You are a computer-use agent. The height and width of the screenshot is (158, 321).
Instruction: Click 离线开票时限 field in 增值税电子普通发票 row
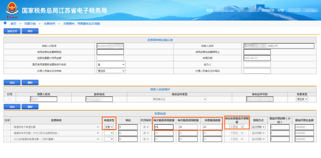point(280,127)
